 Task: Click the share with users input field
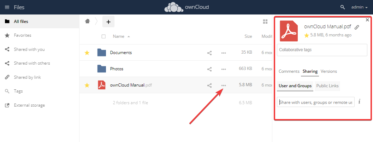(315, 102)
